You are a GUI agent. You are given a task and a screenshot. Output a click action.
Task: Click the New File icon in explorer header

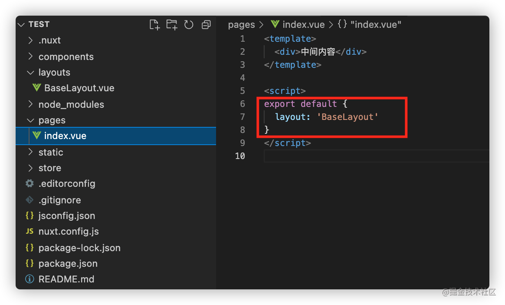(154, 25)
